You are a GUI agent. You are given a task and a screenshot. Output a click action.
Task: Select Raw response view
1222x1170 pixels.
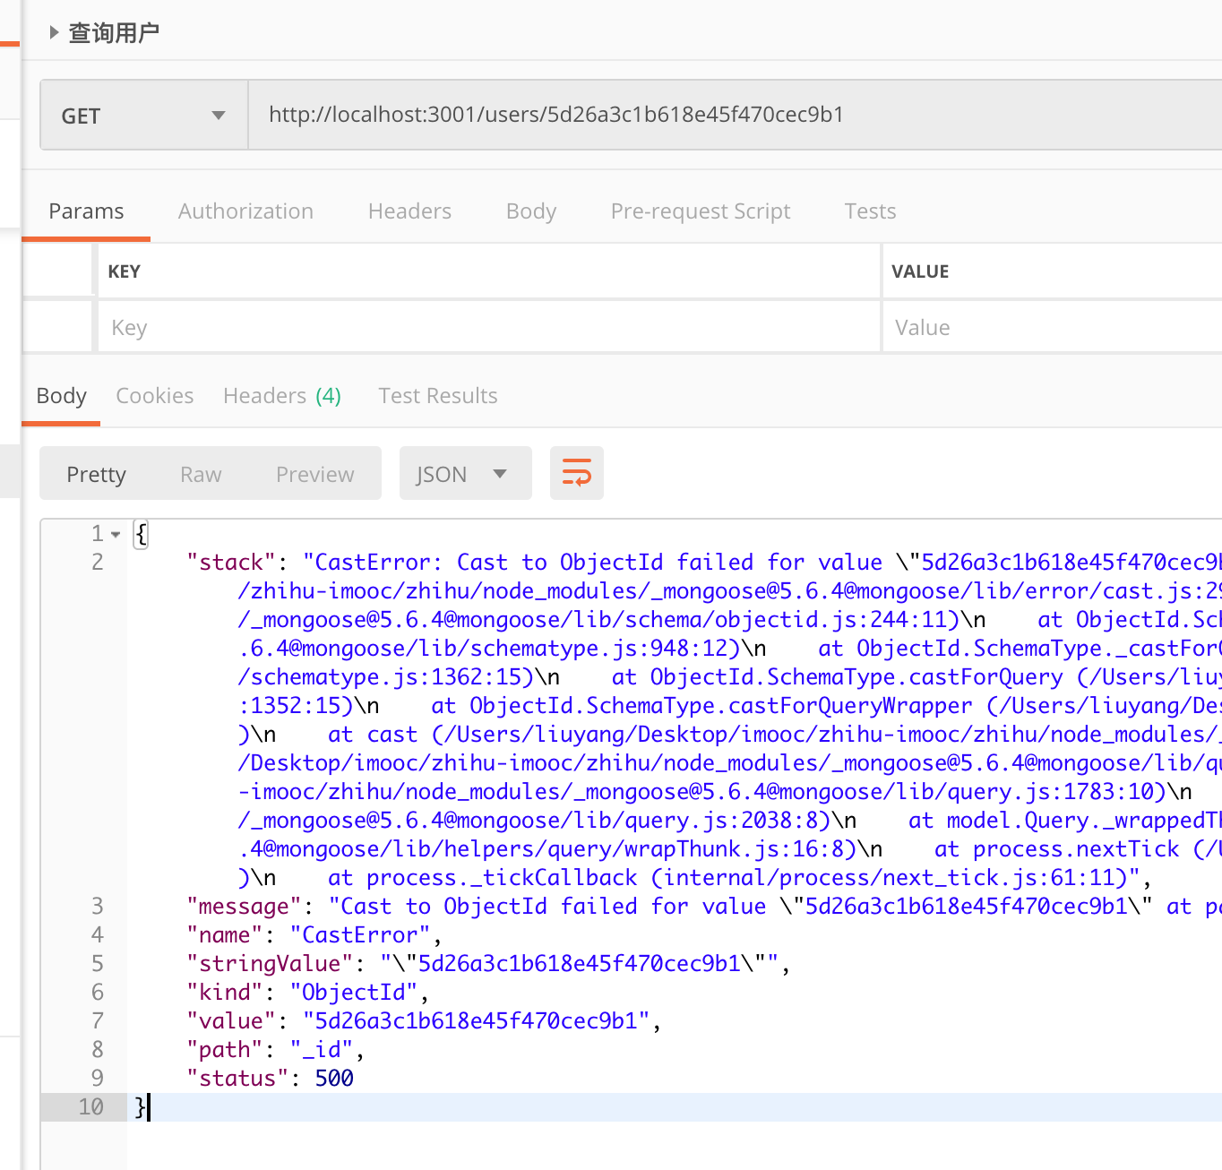click(x=201, y=475)
